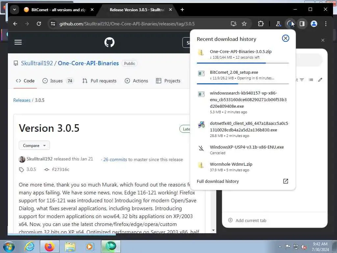Select the Actions tab

click(136, 81)
